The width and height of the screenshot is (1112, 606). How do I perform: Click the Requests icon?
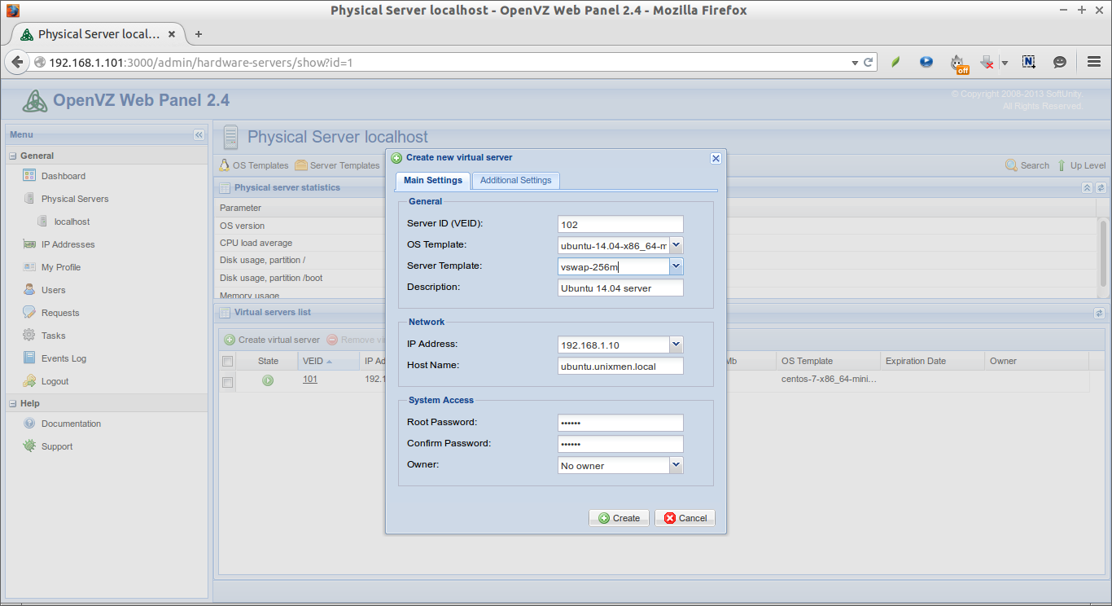pyautogui.click(x=29, y=313)
